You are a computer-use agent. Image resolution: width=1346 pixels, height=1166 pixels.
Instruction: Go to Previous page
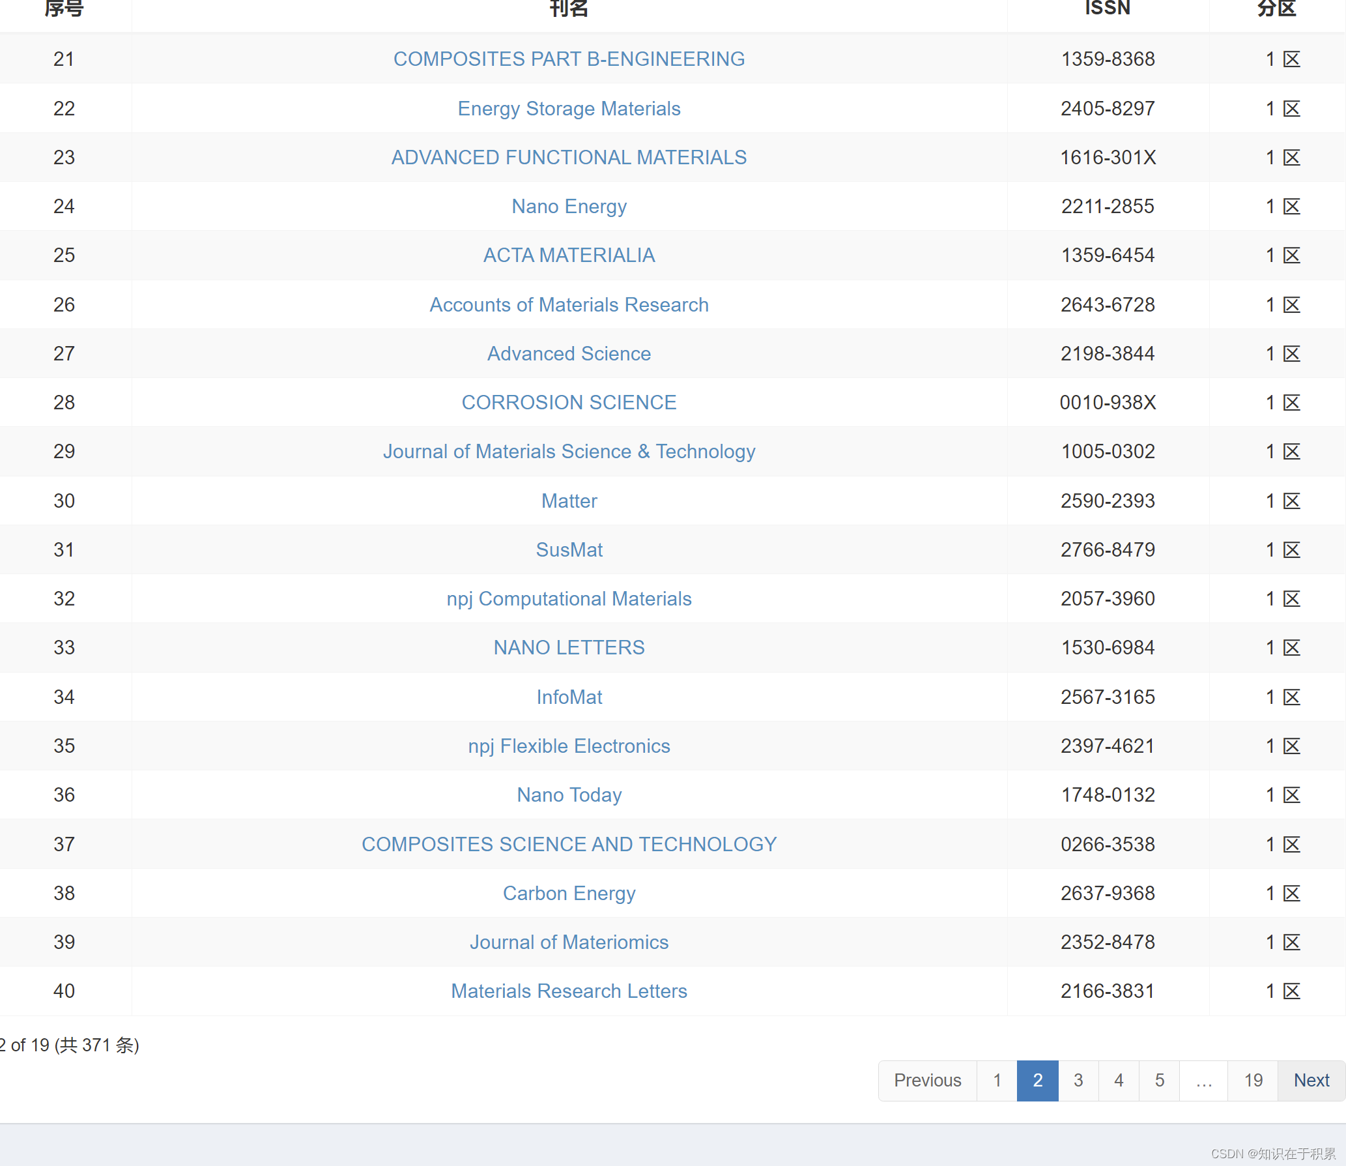[927, 1080]
